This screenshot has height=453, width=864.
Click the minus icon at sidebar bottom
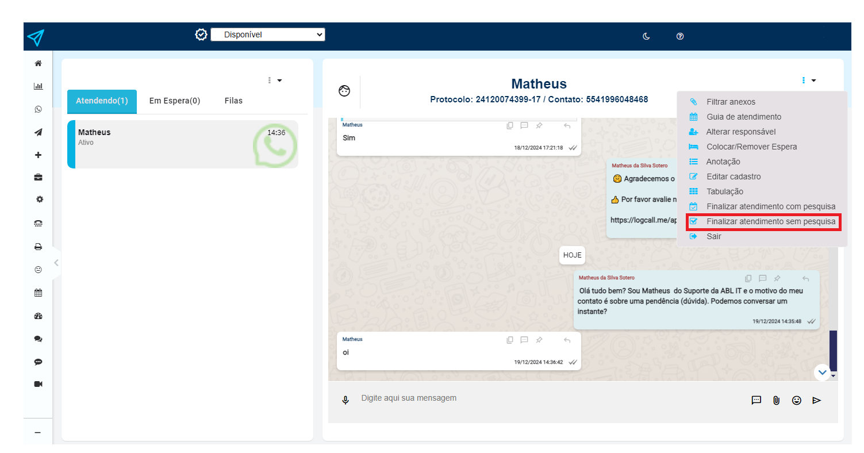tap(38, 432)
